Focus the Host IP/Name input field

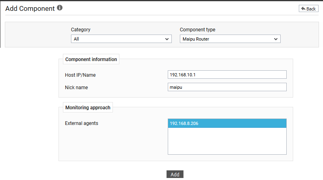click(227, 75)
